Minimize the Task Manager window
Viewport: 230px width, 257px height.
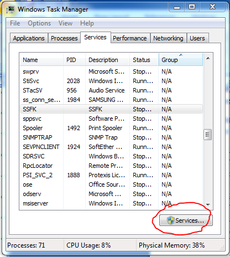(x=177, y=8)
